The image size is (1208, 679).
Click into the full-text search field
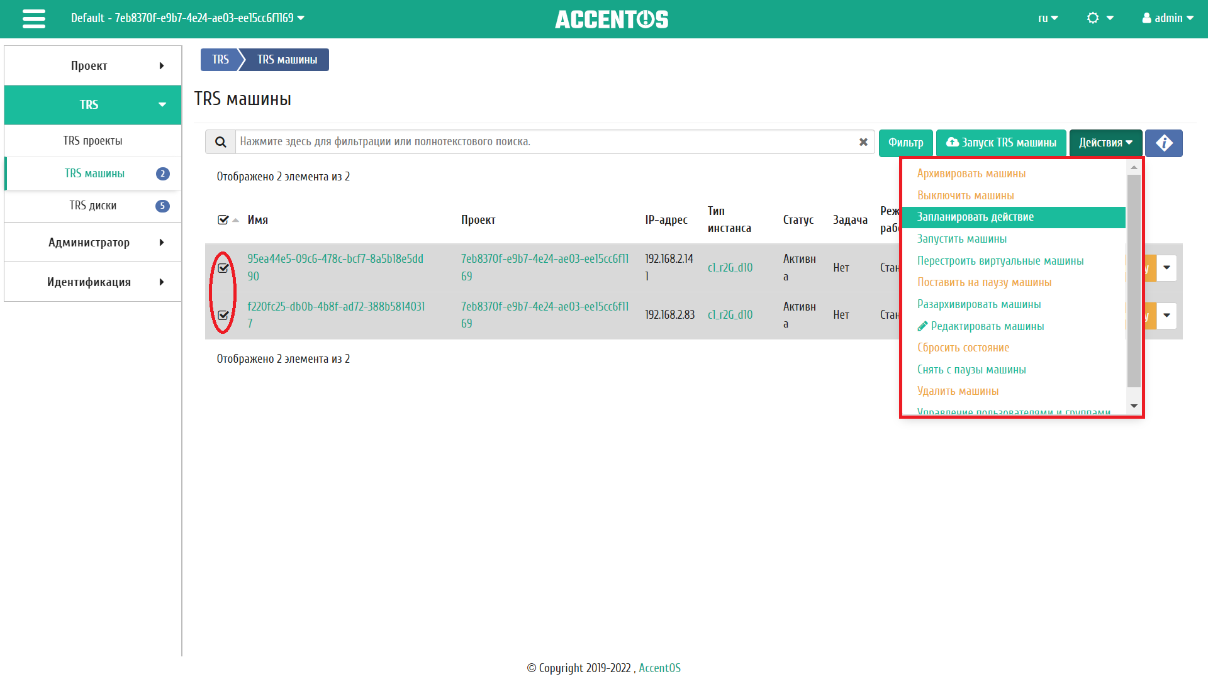click(x=541, y=142)
